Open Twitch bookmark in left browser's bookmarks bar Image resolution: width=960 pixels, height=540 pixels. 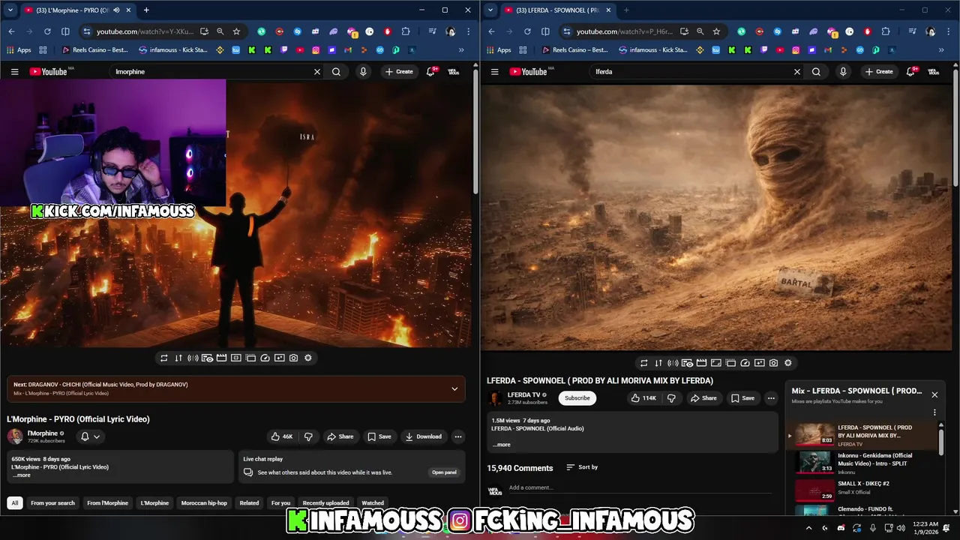(284, 50)
